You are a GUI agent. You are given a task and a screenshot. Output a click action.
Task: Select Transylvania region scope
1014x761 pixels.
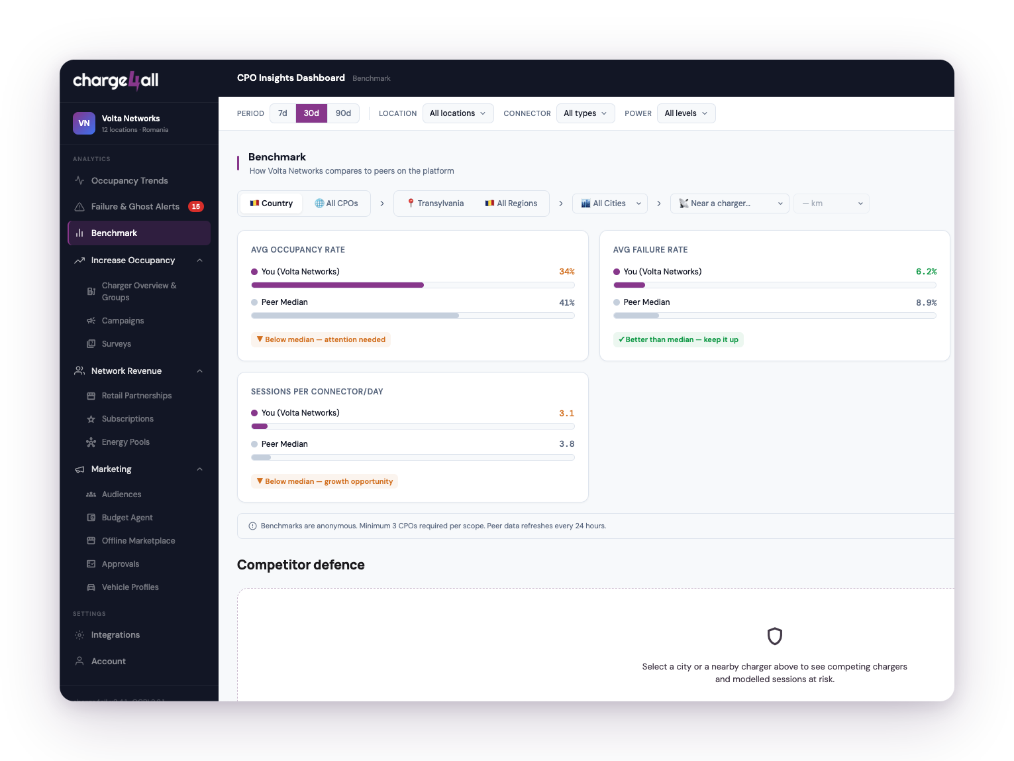coord(436,204)
